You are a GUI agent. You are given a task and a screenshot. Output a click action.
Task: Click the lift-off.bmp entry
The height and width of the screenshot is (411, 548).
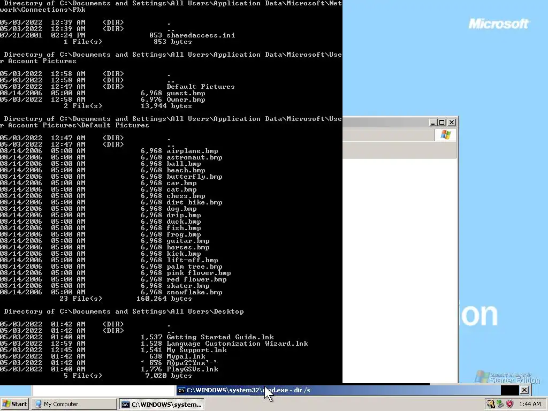pos(192,260)
